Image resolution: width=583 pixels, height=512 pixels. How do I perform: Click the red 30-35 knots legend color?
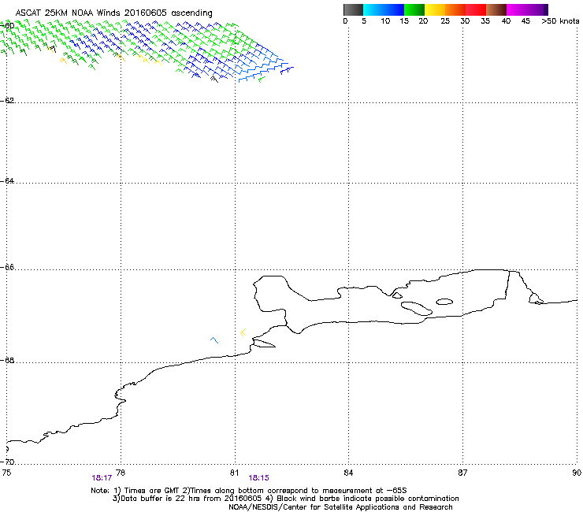point(476,9)
